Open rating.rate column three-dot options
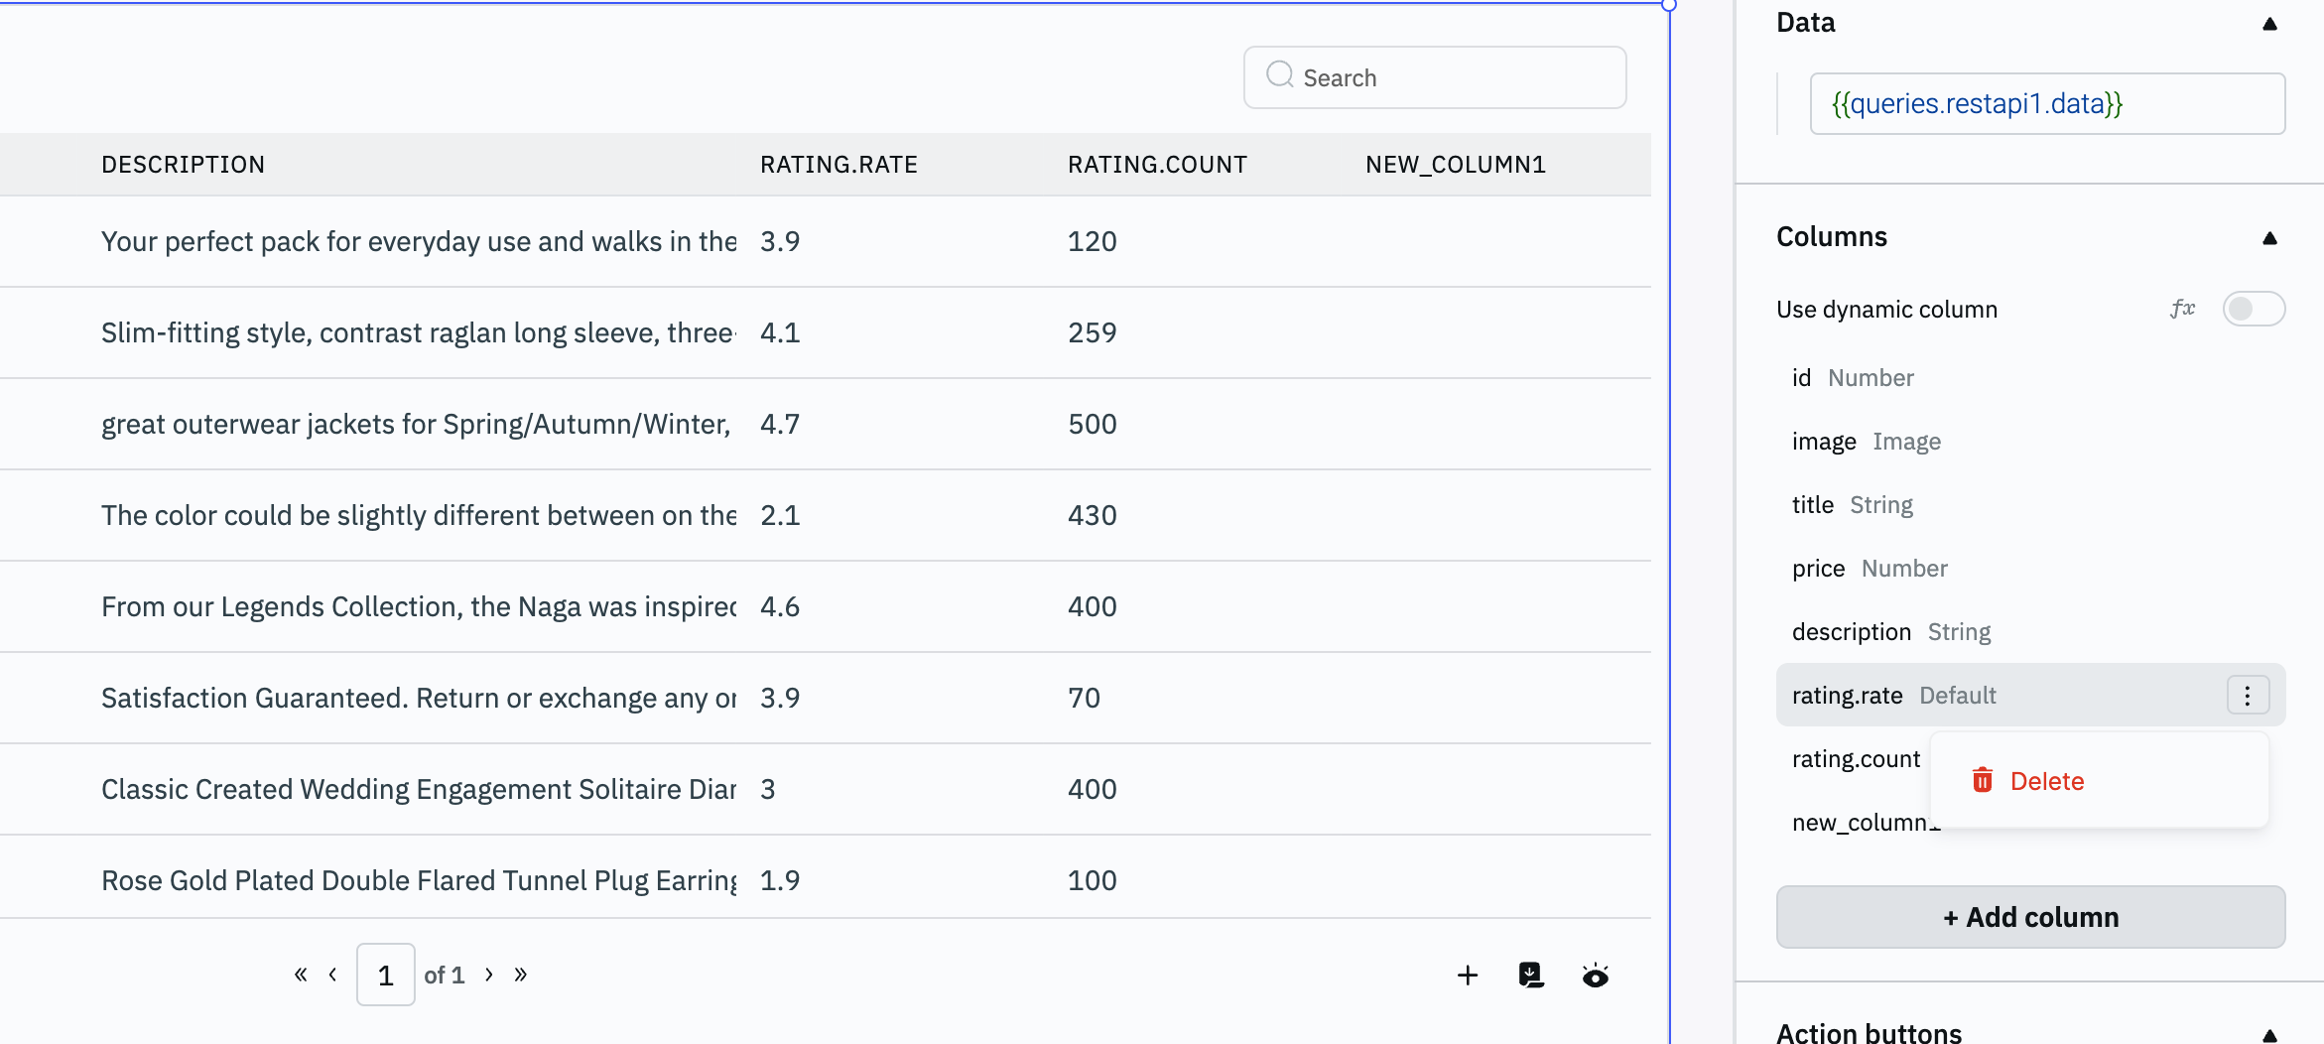The height and width of the screenshot is (1044, 2324). click(x=2248, y=695)
